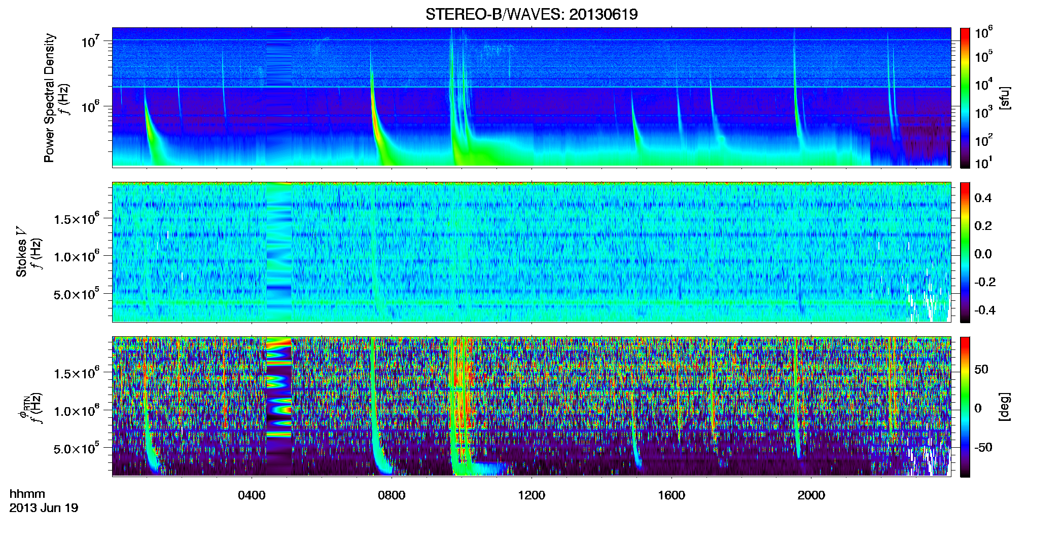Click the φRTN degrees color bar
1063x547 pixels.
click(x=965, y=407)
